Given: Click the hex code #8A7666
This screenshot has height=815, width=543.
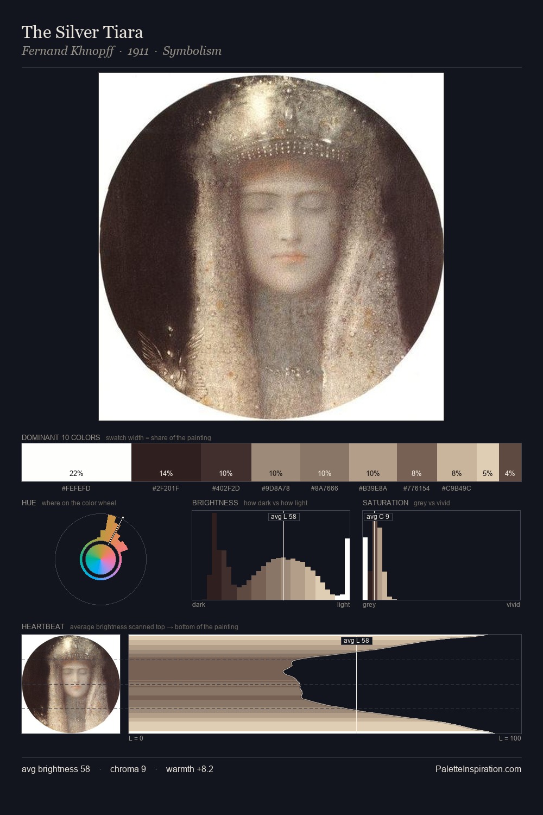Looking at the screenshot, I should [324, 488].
